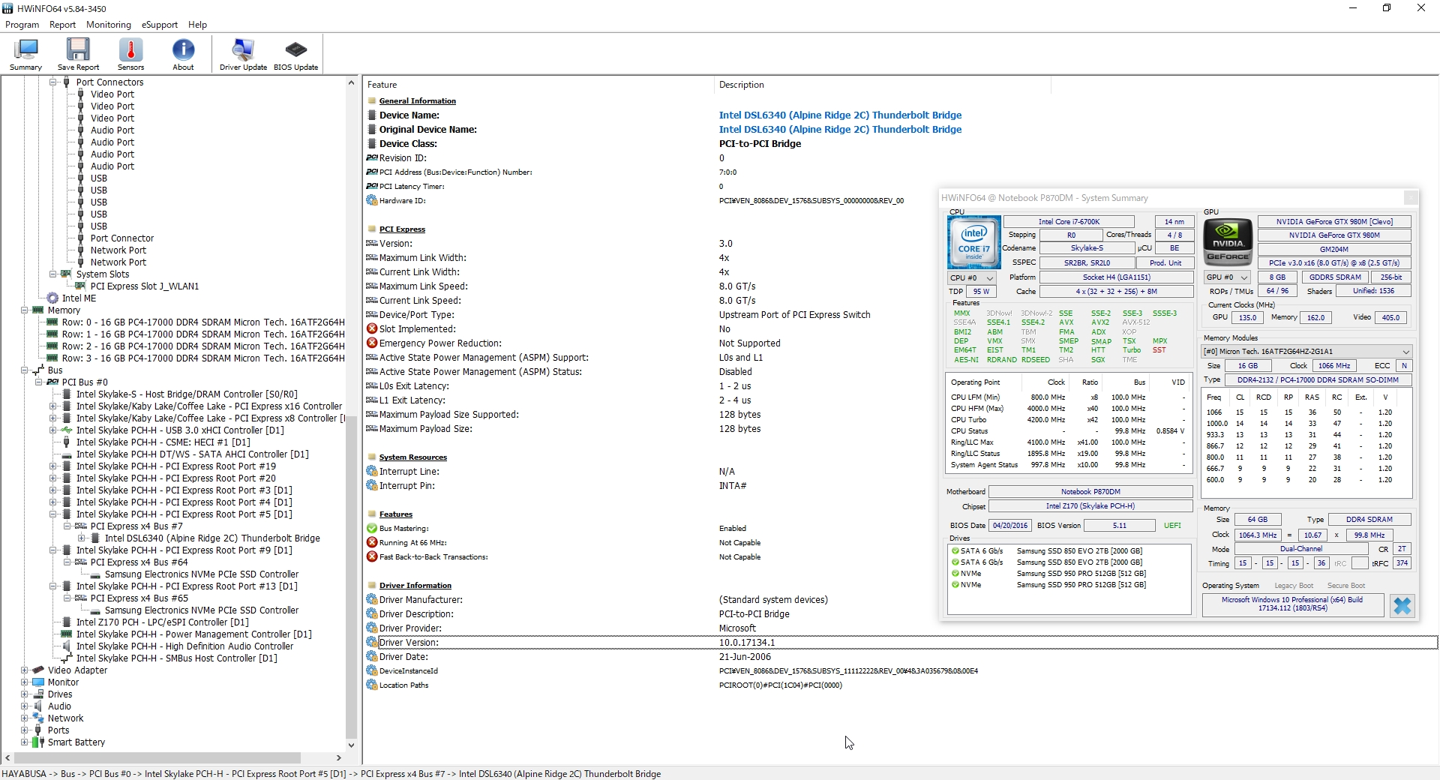
Task: Collapse the Memory tree node
Action: (x=25, y=310)
